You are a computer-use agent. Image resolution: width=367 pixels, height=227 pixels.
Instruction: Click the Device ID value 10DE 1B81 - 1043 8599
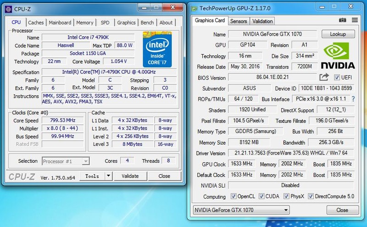click(x=326, y=88)
